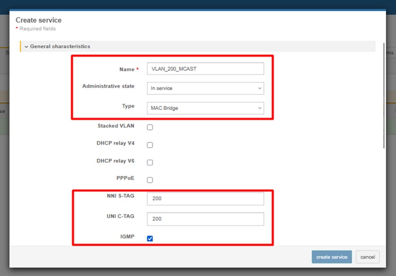Click the PPPoE label text
Image resolution: width=396 pixels, height=276 pixels.
125,178
